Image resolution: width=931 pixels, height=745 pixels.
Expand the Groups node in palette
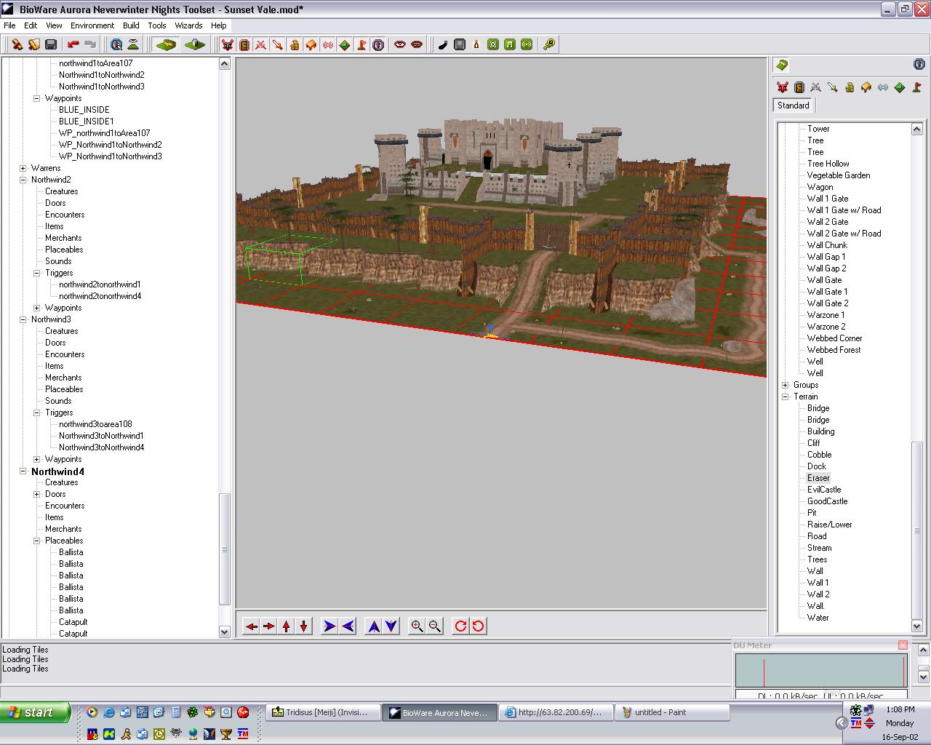tap(786, 385)
